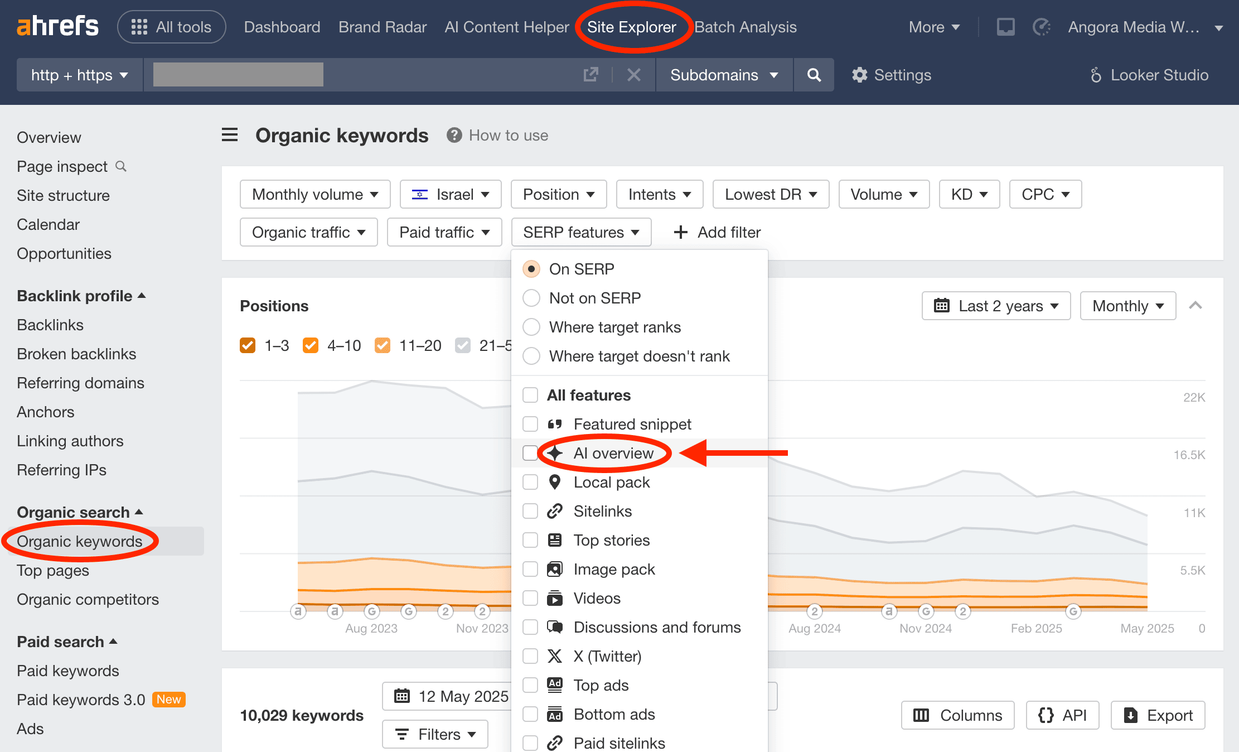Click the Add filter button
The image size is (1239, 752).
pyautogui.click(x=717, y=232)
